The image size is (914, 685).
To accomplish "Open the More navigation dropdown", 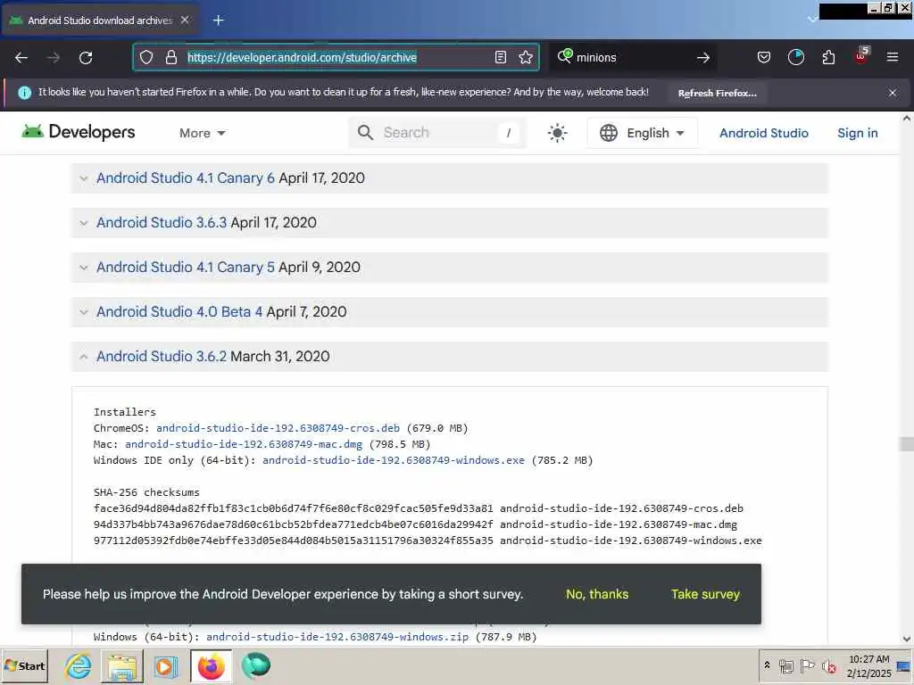I will point(202,134).
